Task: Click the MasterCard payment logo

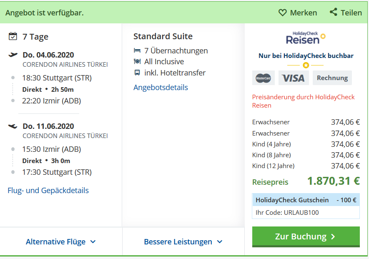Action: [x=264, y=78]
